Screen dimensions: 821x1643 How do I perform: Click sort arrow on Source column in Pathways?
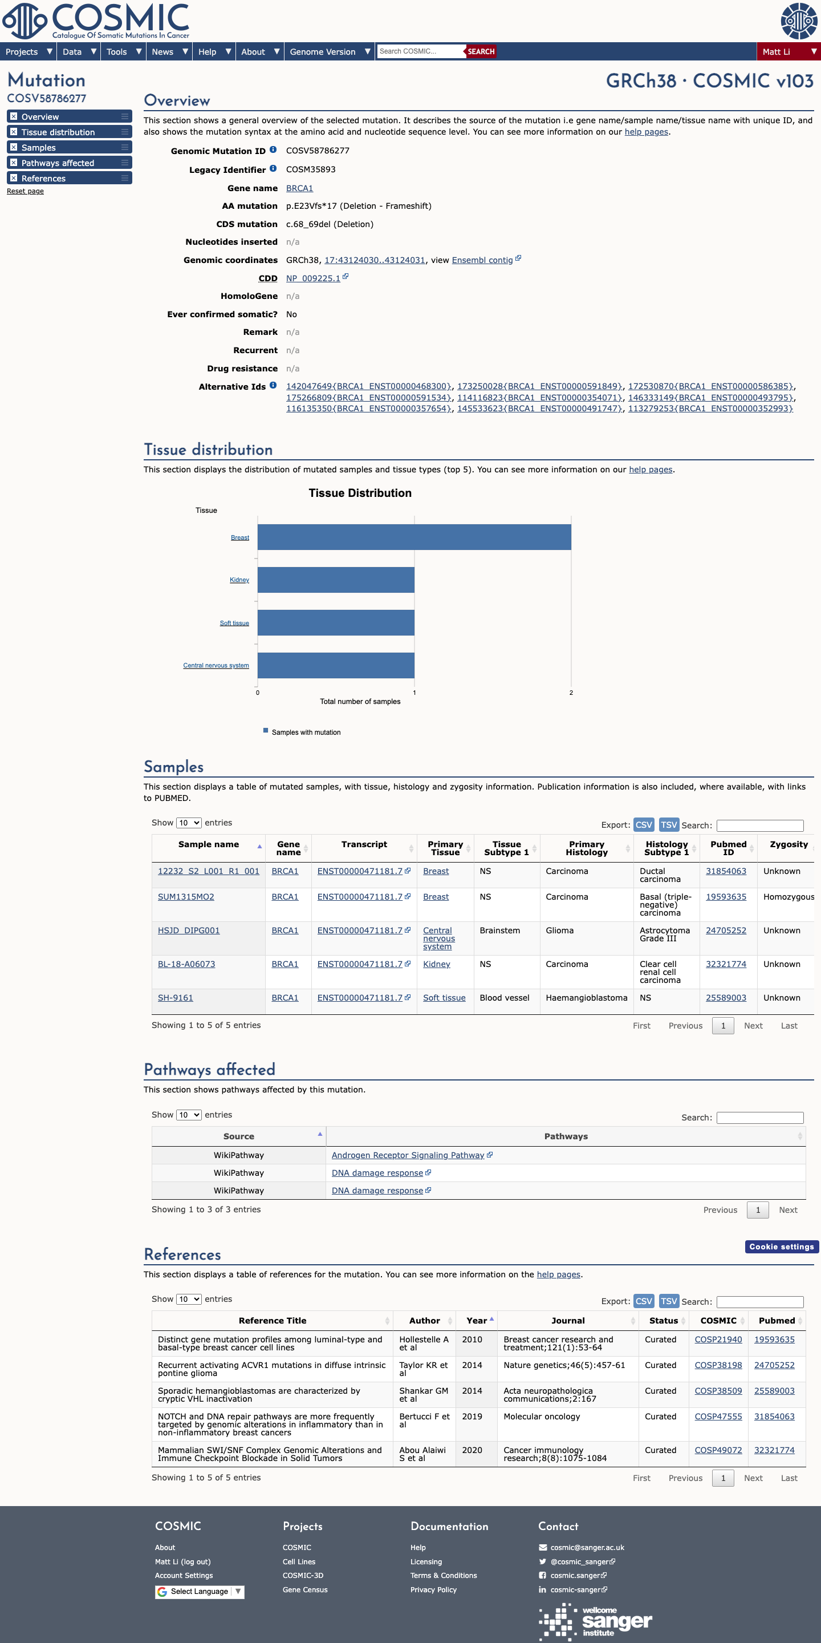point(320,1135)
